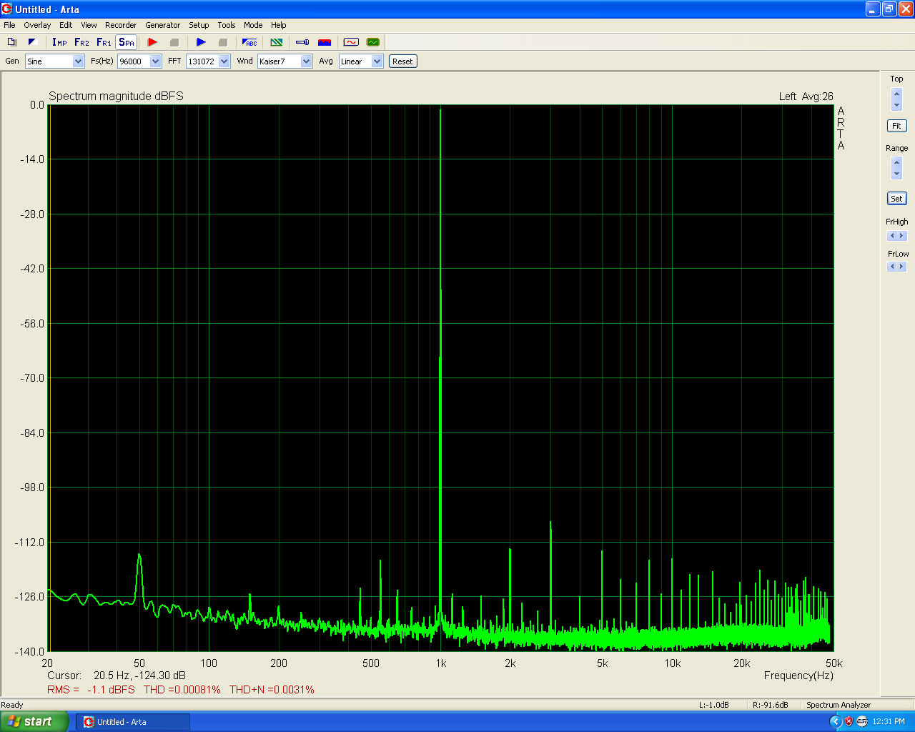The width and height of the screenshot is (915, 732).
Task: Open the Generator menu
Action: [x=163, y=25]
